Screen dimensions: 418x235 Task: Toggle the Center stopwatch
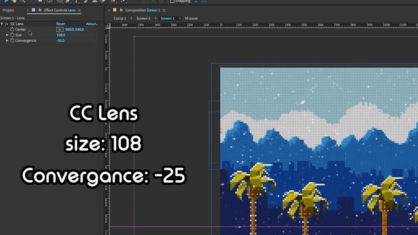pos(12,29)
